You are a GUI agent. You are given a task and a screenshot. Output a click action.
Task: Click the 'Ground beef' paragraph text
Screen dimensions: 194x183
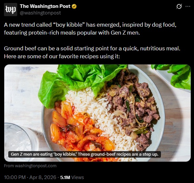click(x=92, y=52)
